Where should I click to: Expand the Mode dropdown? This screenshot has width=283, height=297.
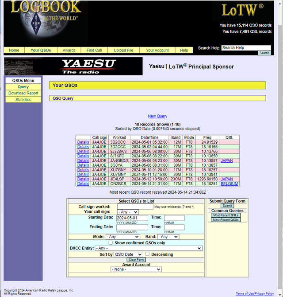tap(123, 237)
